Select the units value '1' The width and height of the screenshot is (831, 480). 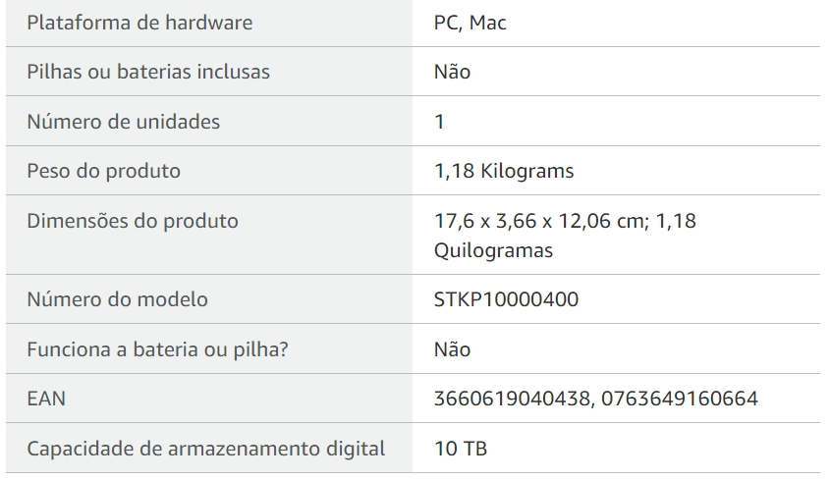[439, 122]
